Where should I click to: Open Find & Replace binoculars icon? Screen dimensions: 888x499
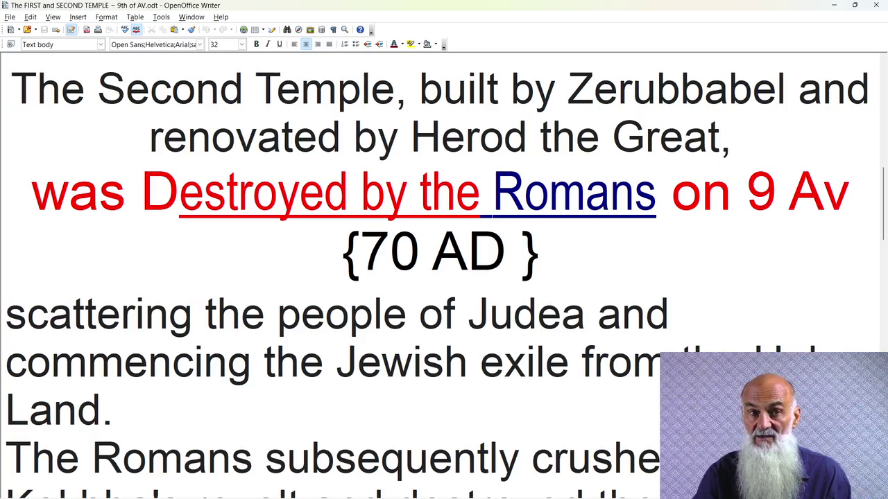tap(287, 30)
